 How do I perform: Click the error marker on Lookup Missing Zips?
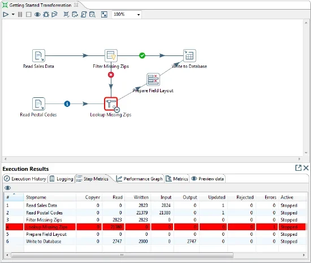click(x=117, y=110)
